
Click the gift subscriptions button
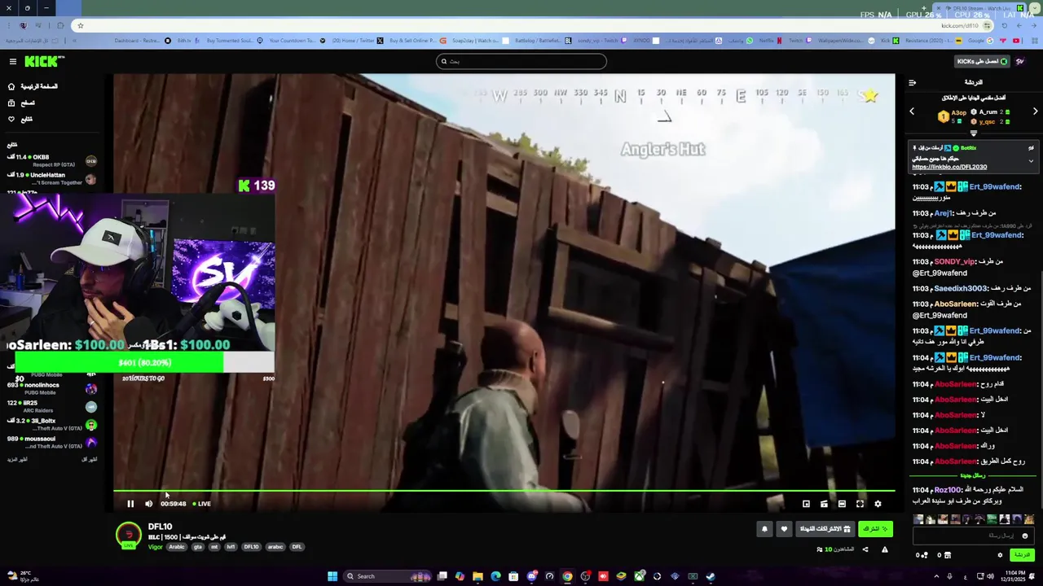(x=825, y=529)
